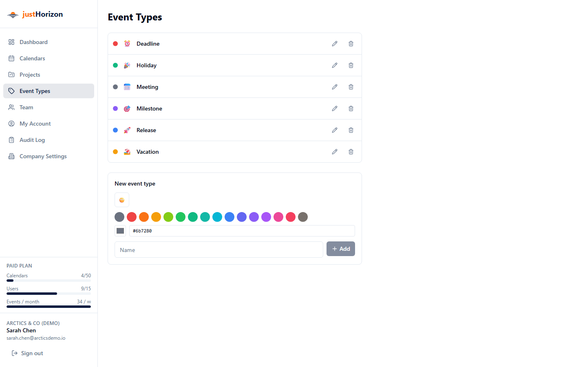Go to Calendars in the sidebar

tap(49, 58)
